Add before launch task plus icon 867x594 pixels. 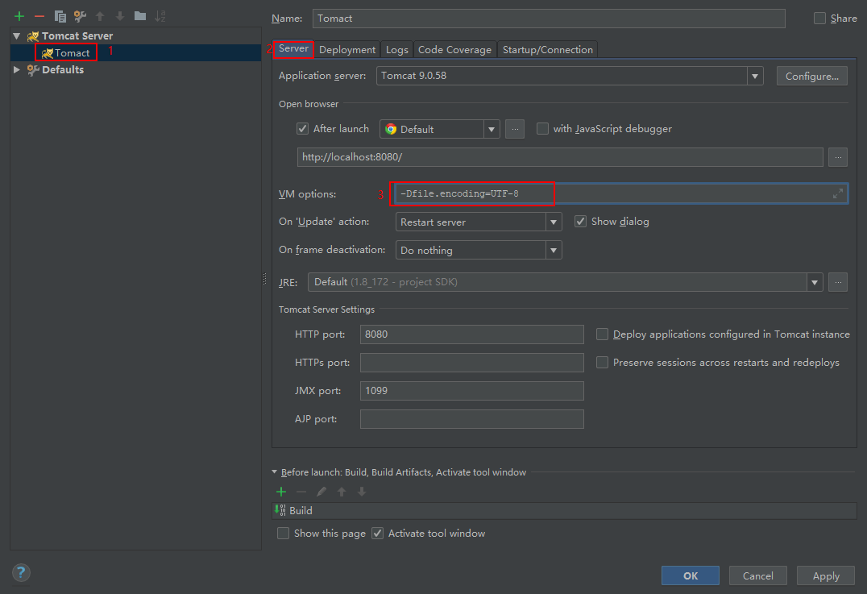click(281, 491)
